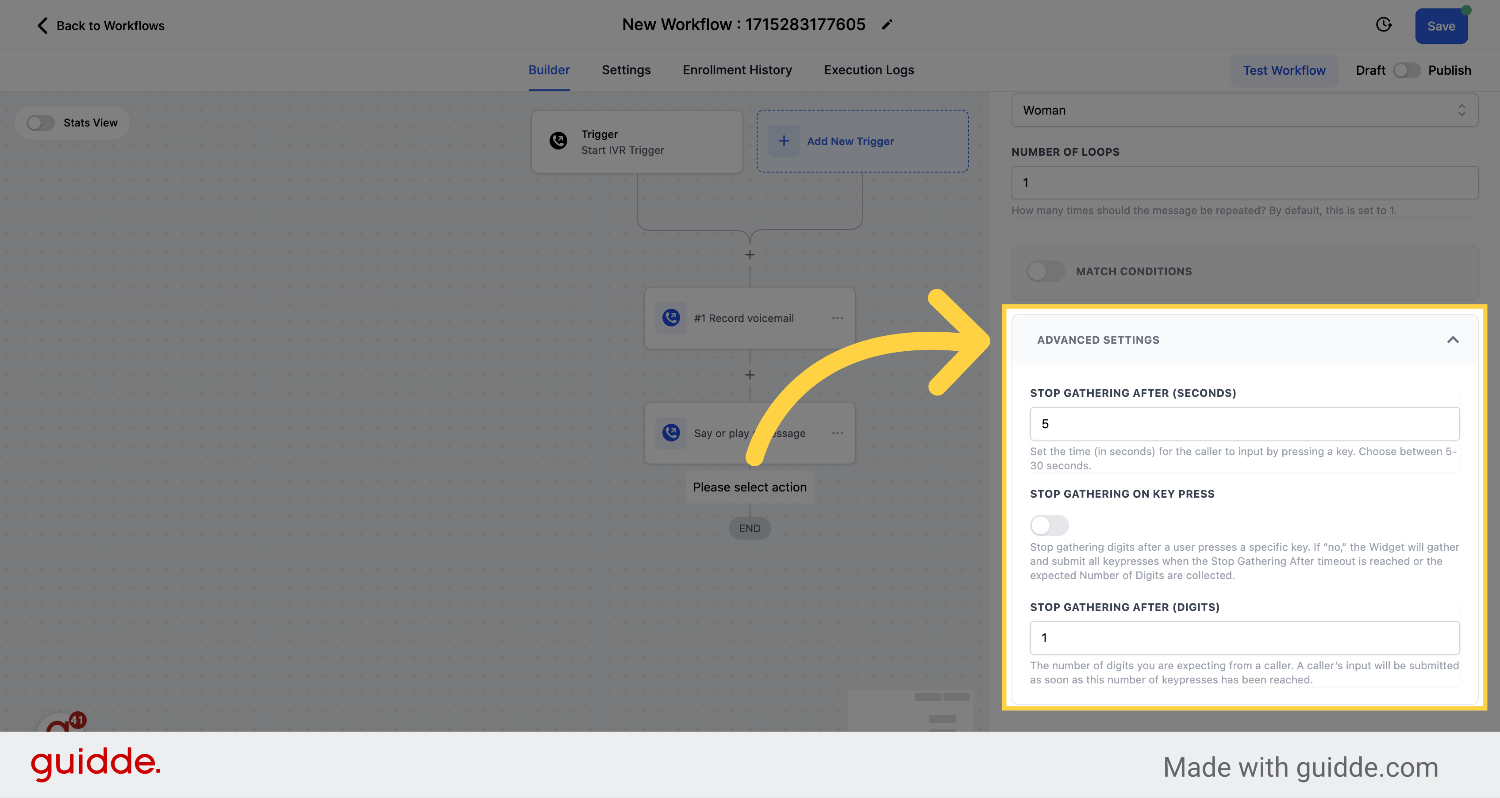Click the history clock icon top right

(1384, 25)
